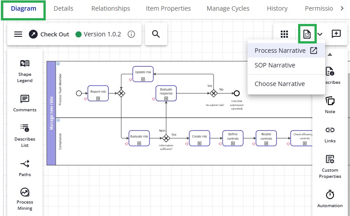Select Choose Narrative menu option
This screenshot has width=350, height=216.
279,84
